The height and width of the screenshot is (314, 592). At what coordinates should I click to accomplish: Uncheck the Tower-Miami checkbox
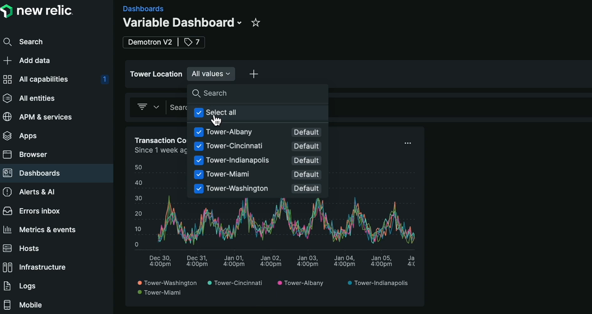point(198,174)
